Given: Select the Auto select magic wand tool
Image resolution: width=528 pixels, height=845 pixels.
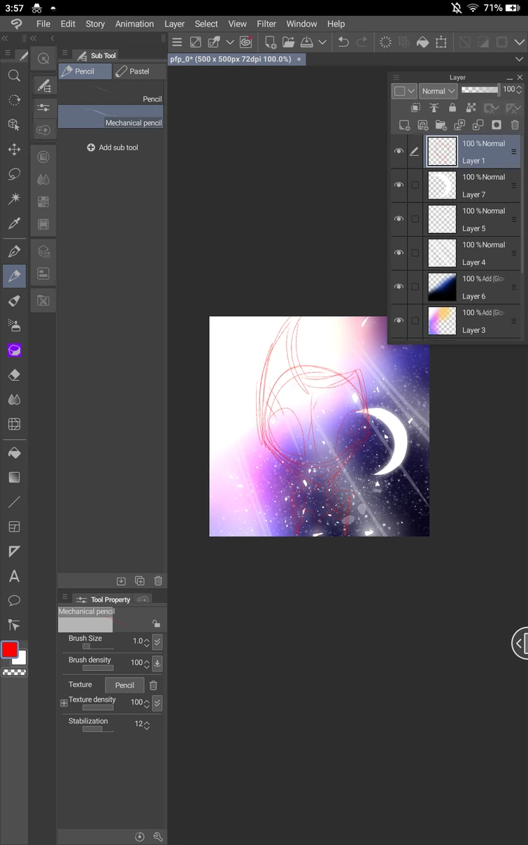Looking at the screenshot, I should point(14,199).
